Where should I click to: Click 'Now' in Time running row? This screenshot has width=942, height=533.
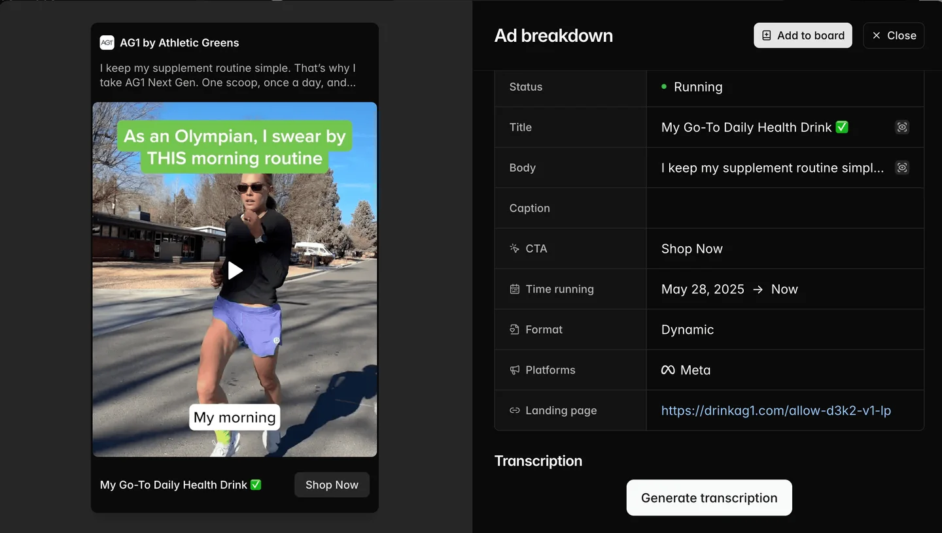[784, 289]
